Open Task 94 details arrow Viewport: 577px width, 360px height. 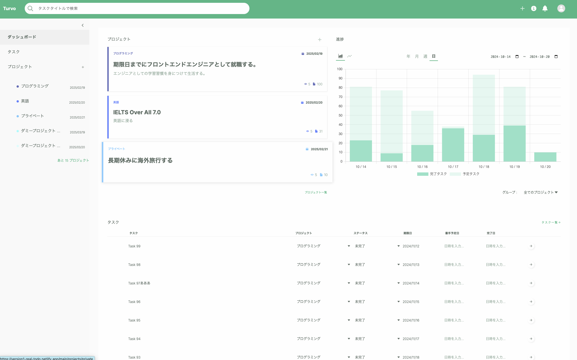tap(531, 339)
